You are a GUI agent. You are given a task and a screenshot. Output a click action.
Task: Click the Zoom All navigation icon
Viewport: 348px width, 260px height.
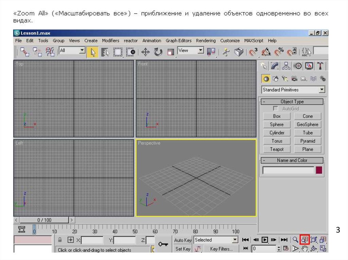point(305,240)
